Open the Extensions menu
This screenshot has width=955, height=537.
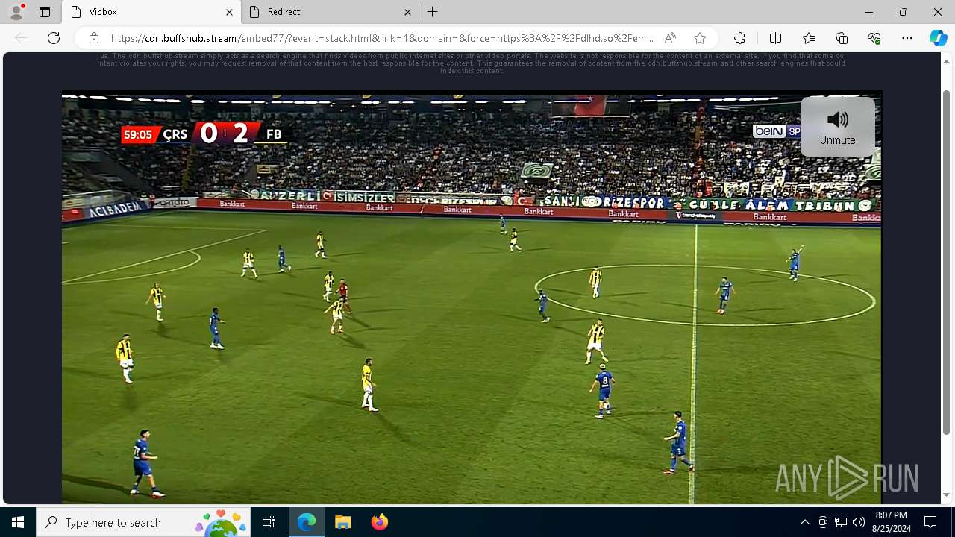click(739, 38)
